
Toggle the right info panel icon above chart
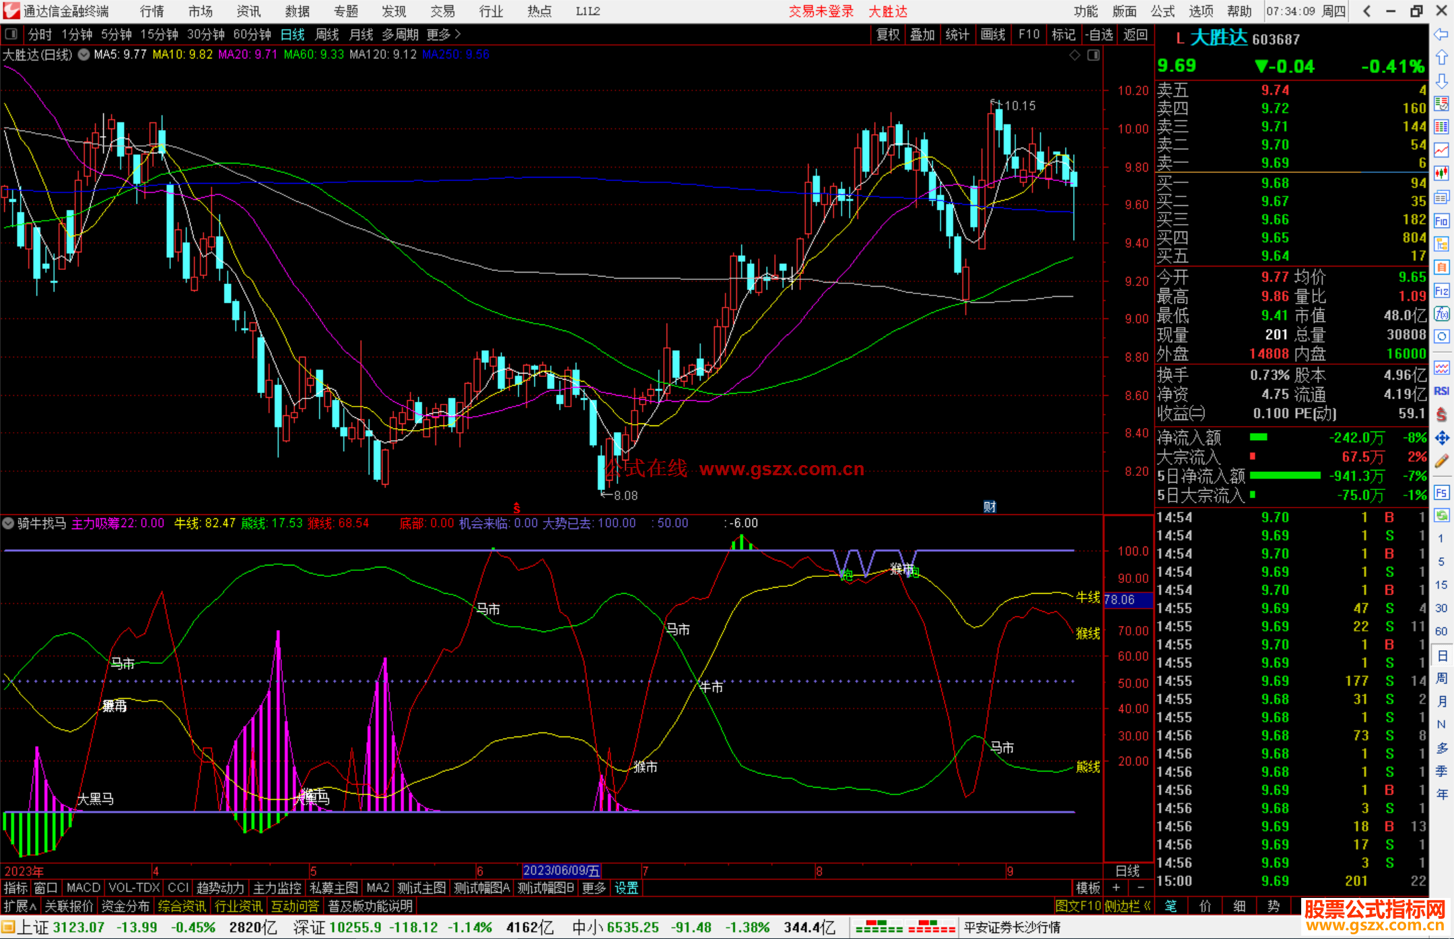1093,55
